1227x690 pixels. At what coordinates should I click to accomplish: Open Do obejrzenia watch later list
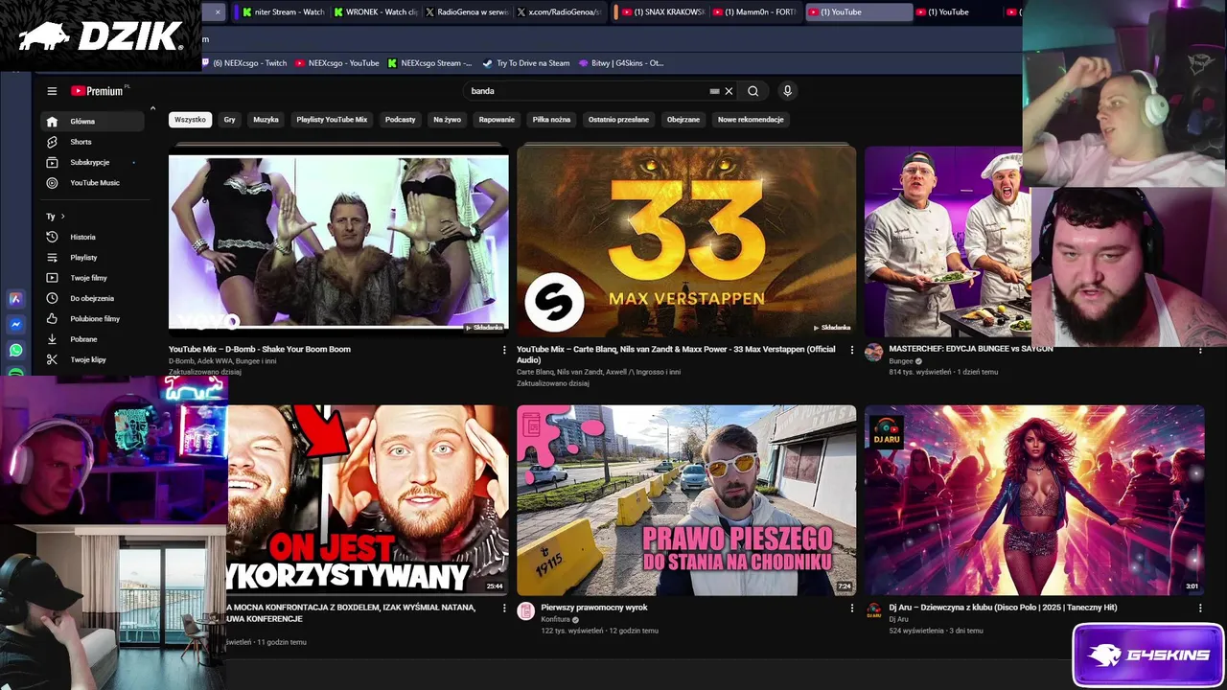pyautogui.click(x=94, y=298)
